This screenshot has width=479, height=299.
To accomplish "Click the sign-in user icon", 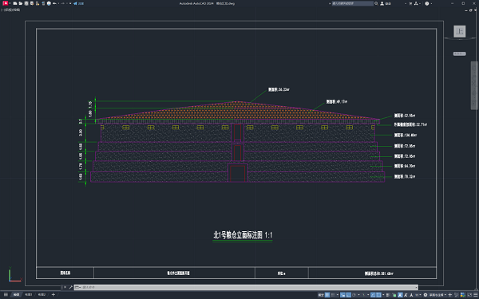I will tap(382, 3).
